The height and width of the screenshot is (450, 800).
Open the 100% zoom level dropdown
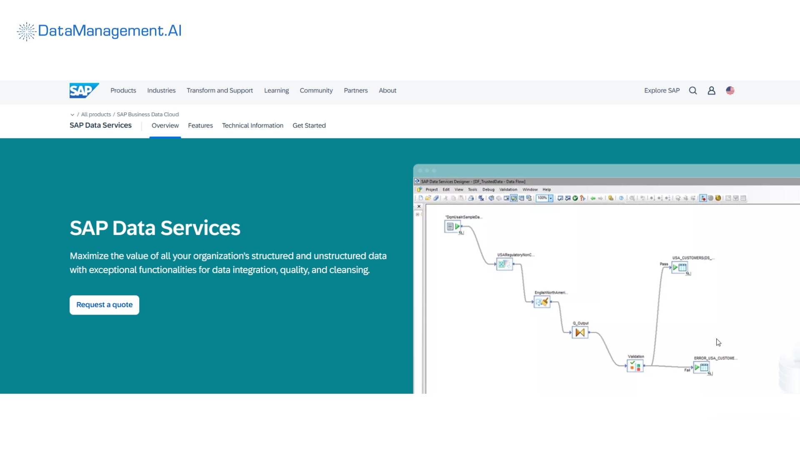tap(551, 198)
